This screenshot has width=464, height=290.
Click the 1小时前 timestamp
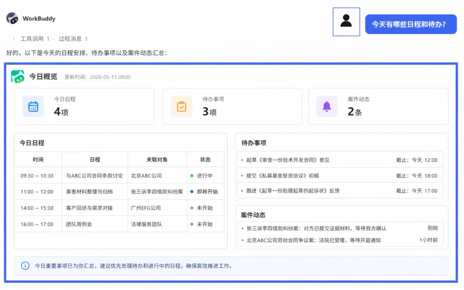point(428,240)
